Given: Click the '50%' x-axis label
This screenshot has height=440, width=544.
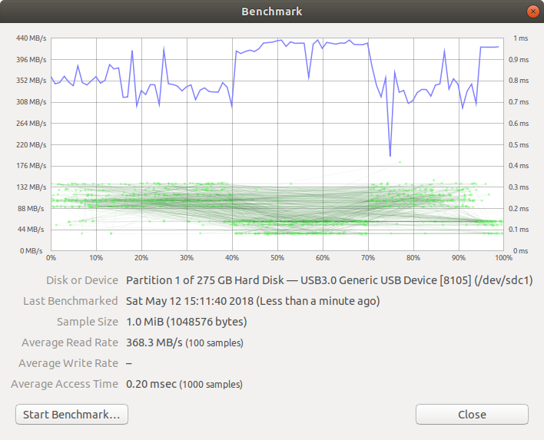Looking at the screenshot, I should pos(277,258).
